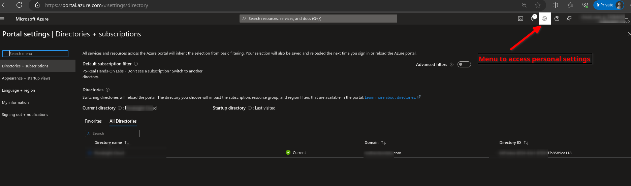Screen dimensions: 631x186
Task: Open the Help question mark icon
Action: (x=557, y=19)
